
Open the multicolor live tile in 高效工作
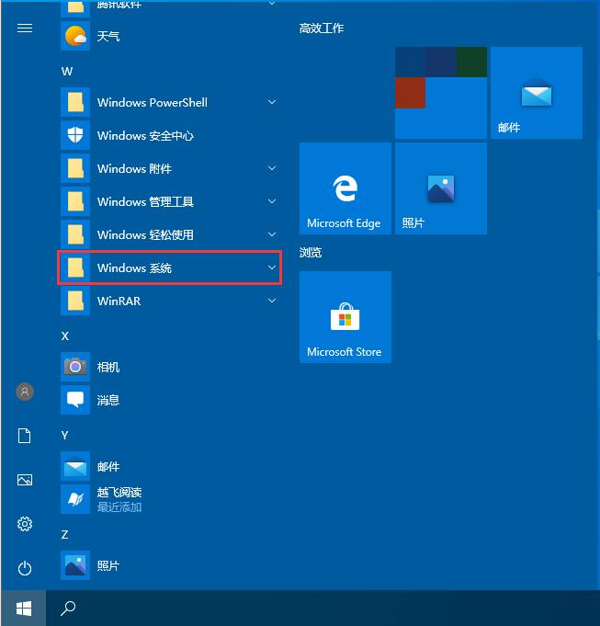pyautogui.click(x=441, y=93)
